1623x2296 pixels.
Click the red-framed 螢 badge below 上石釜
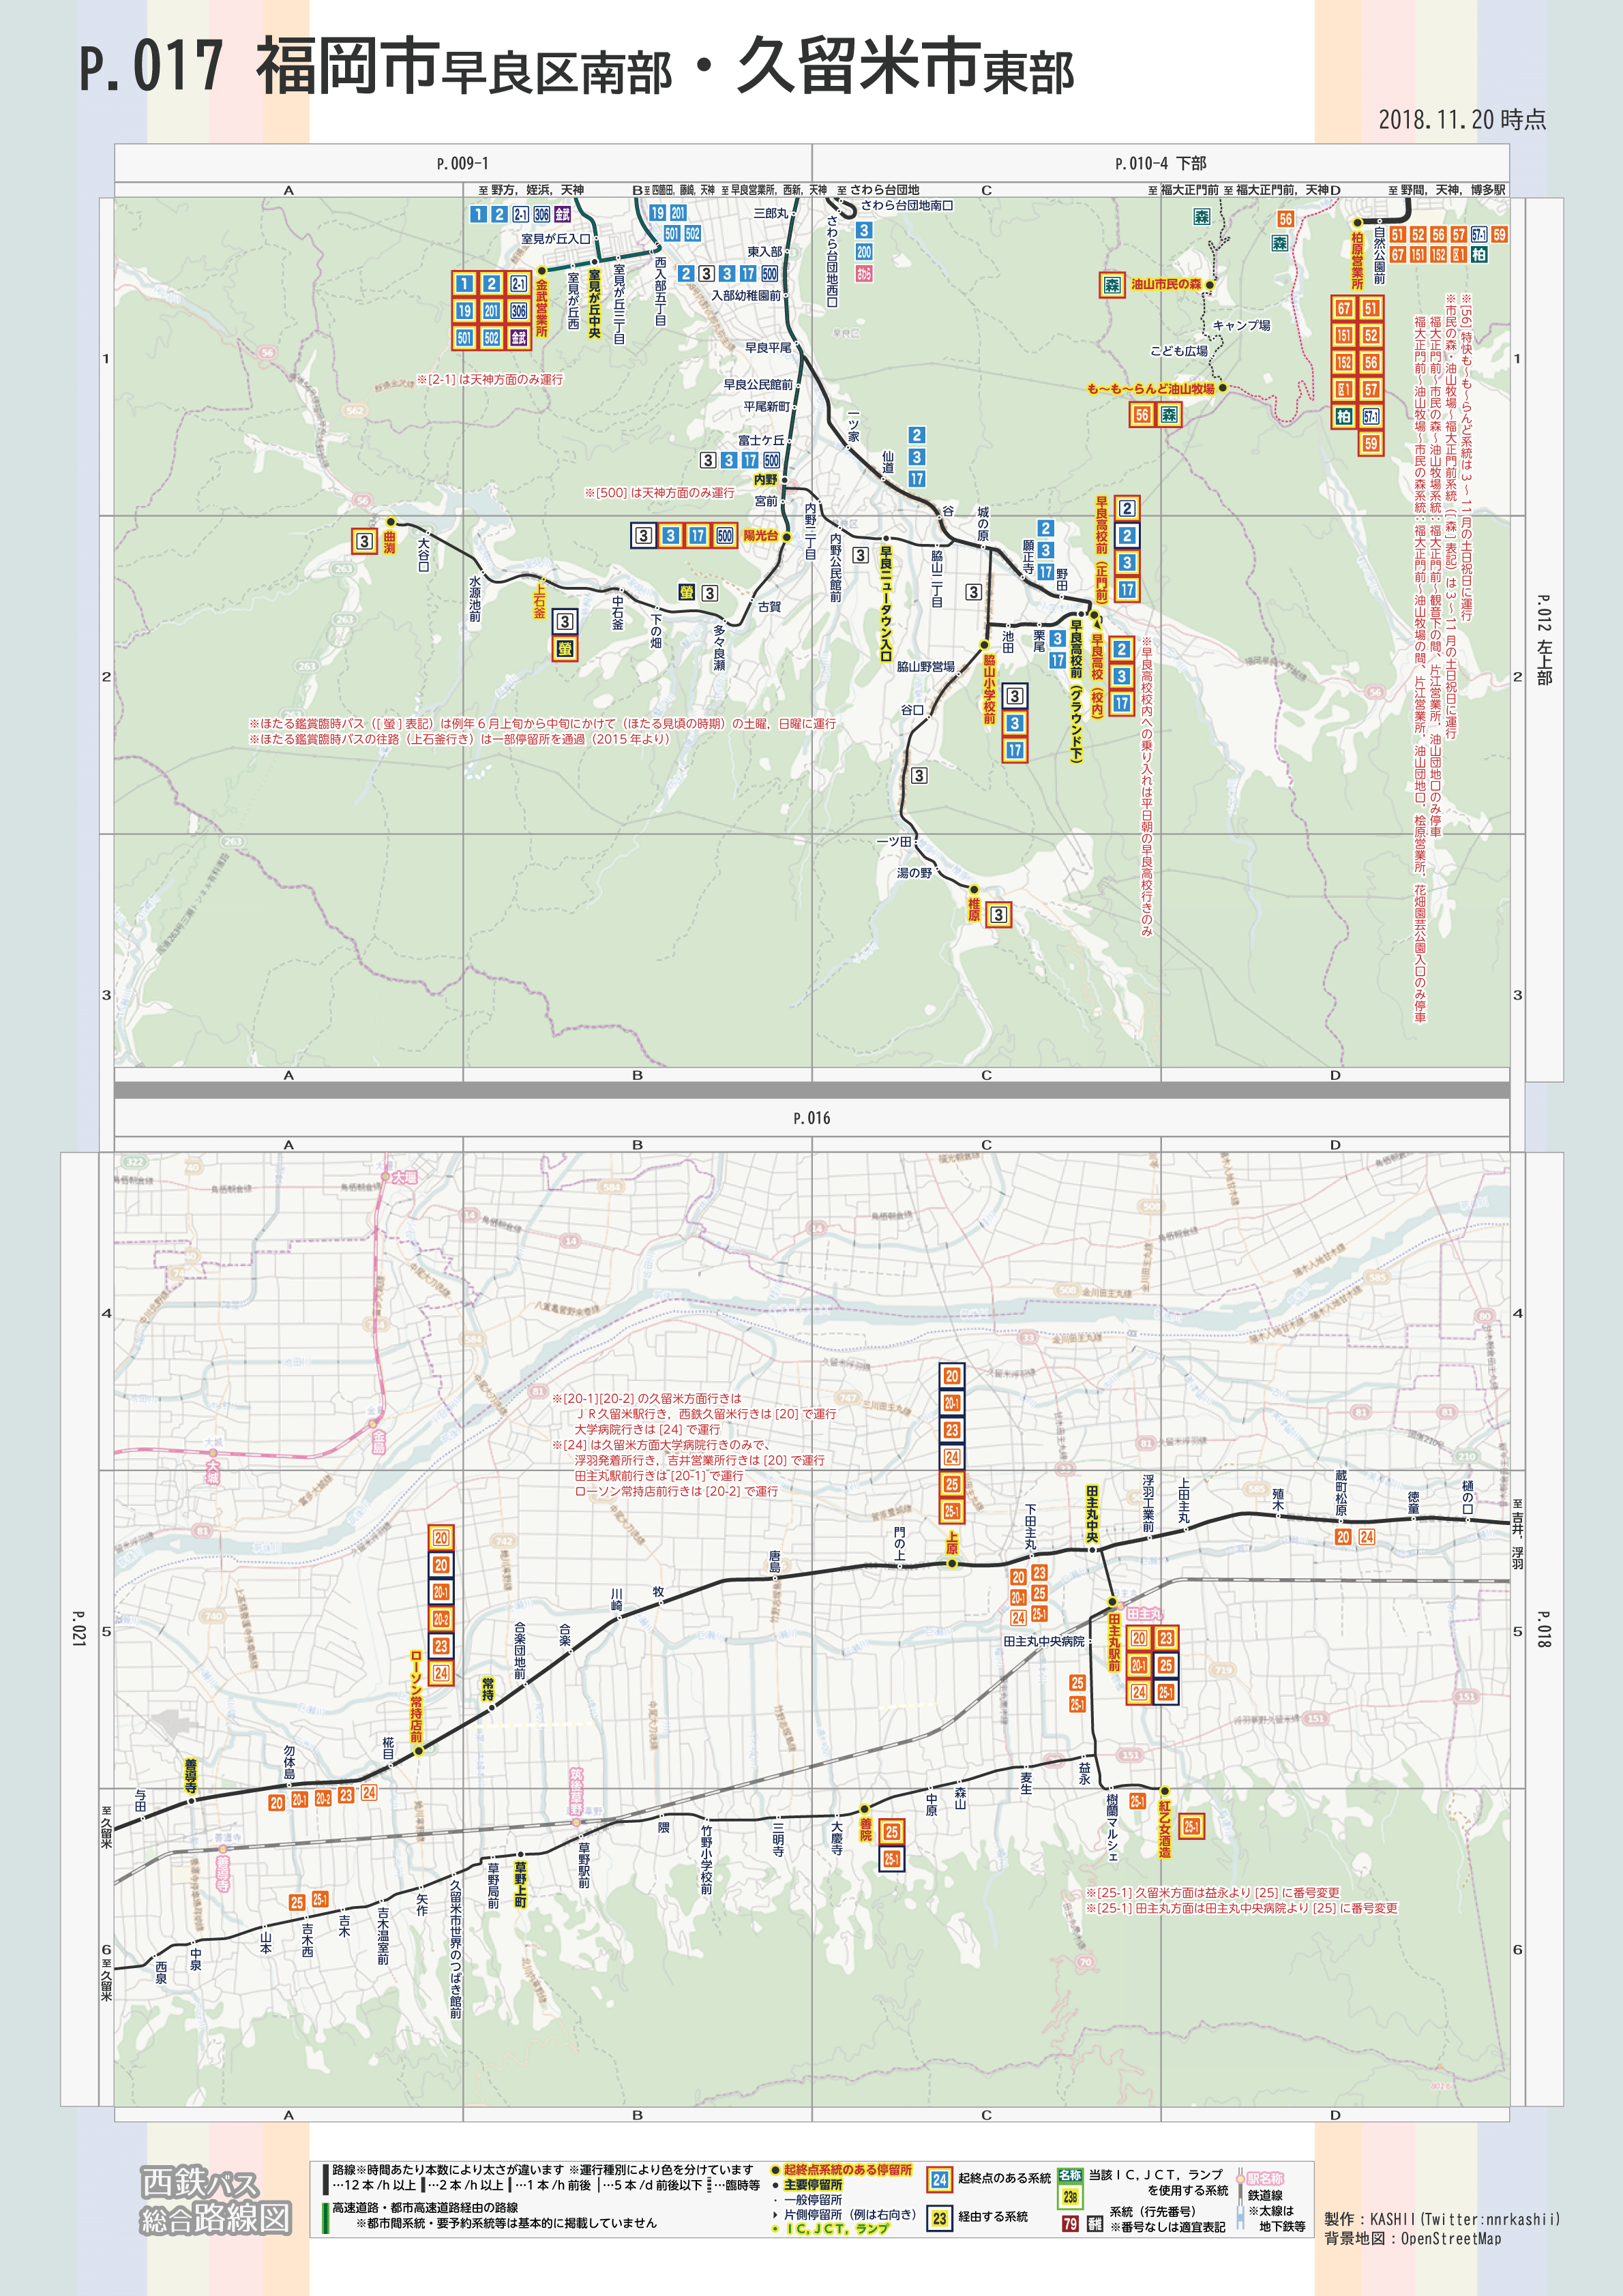coord(565,649)
